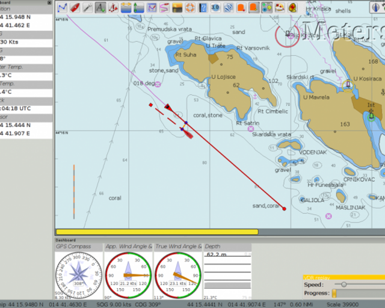The width and height of the screenshot is (385, 308).
Task: Select the red route endpoint near sand,coral
Action: click(284, 209)
